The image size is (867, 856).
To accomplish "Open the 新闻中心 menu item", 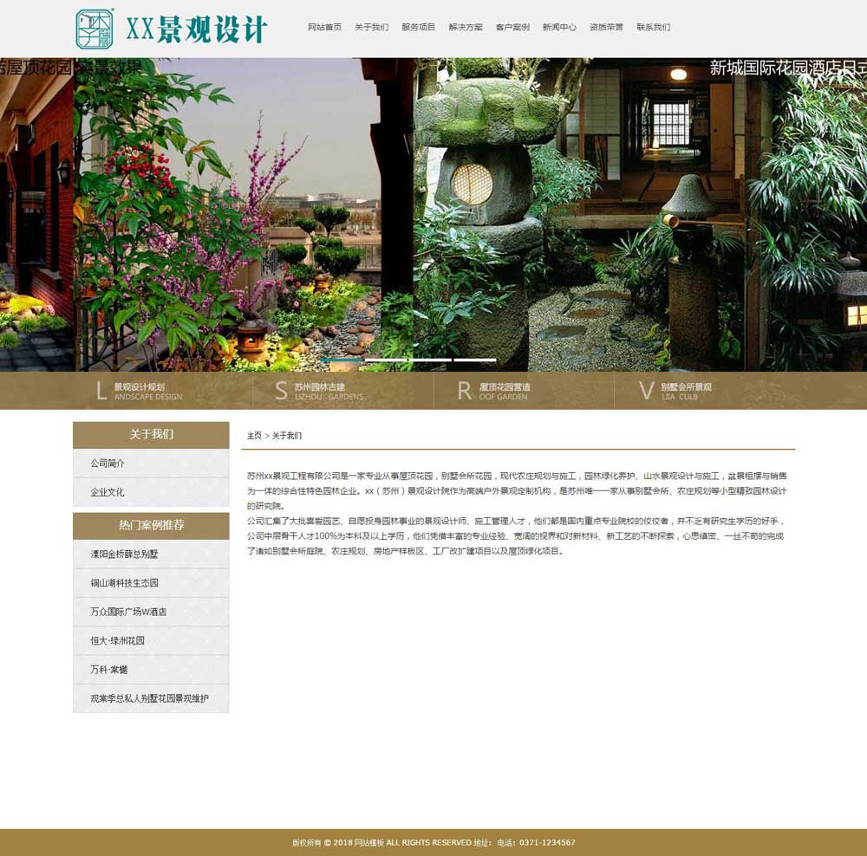I will point(559,28).
